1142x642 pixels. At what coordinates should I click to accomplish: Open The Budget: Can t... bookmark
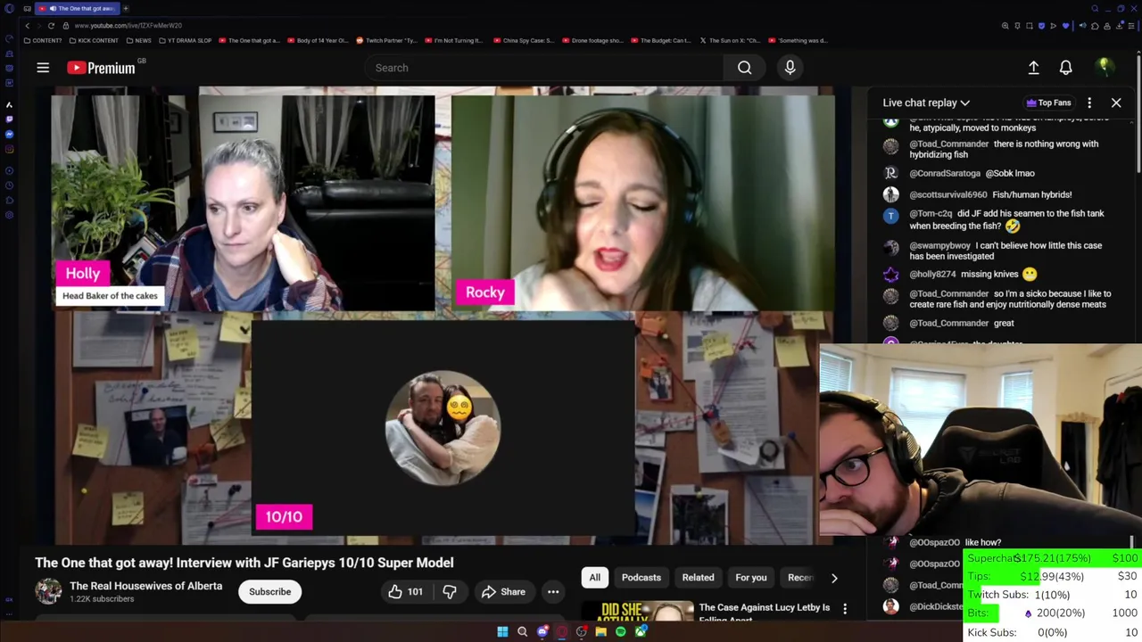click(661, 40)
